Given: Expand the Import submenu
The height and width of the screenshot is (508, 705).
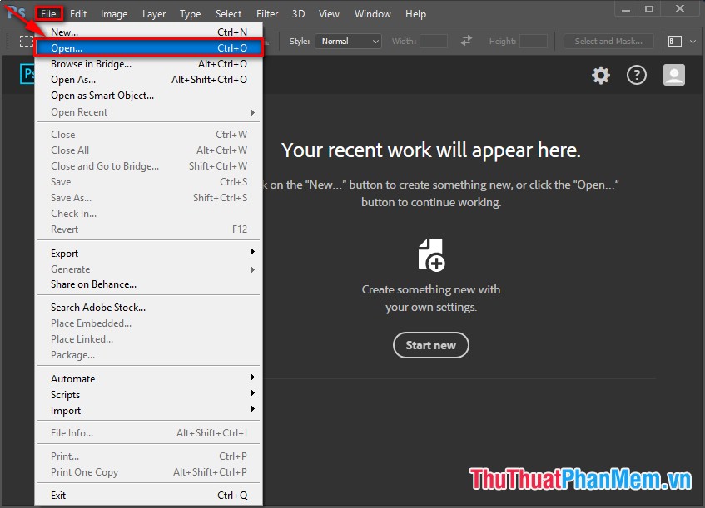Looking at the screenshot, I should (148, 410).
